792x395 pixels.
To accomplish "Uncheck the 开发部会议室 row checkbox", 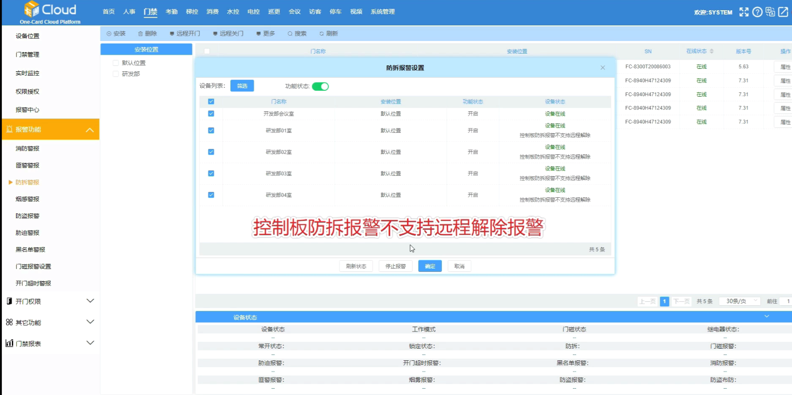I will [x=211, y=114].
